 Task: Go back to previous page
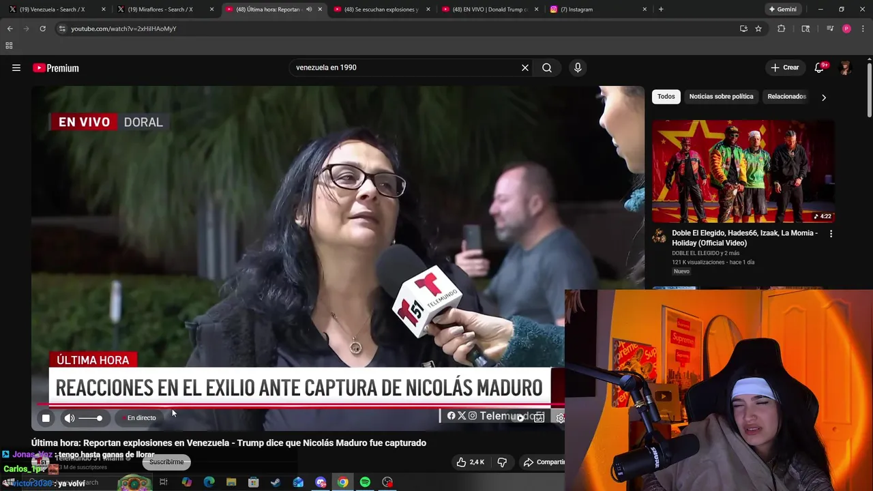10,29
